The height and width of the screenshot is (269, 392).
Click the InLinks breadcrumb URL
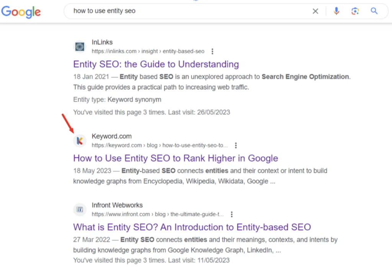148,51
